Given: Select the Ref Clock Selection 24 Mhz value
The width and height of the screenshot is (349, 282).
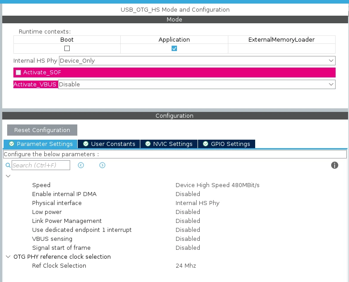Looking at the screenshot, I should click(x=185, y=266).
